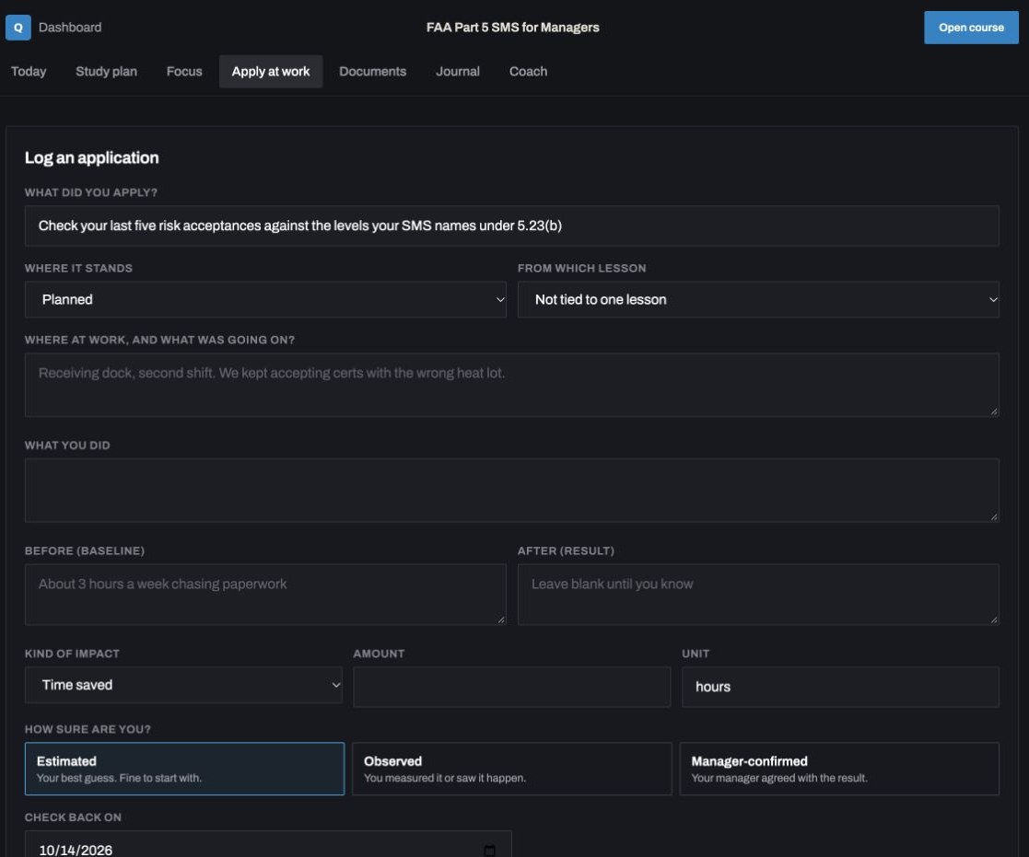Go to the Focus tab
The width and height of the screenshot is (1029, 857).
(184, 72)
